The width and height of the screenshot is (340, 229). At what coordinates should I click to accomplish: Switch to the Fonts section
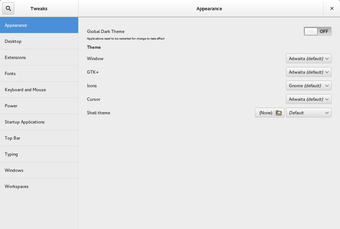tap(39, 74)
